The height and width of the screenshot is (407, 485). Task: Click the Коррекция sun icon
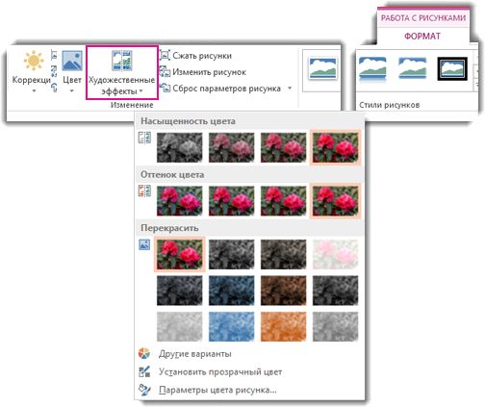pyautogui.click(x=34, y=61)
